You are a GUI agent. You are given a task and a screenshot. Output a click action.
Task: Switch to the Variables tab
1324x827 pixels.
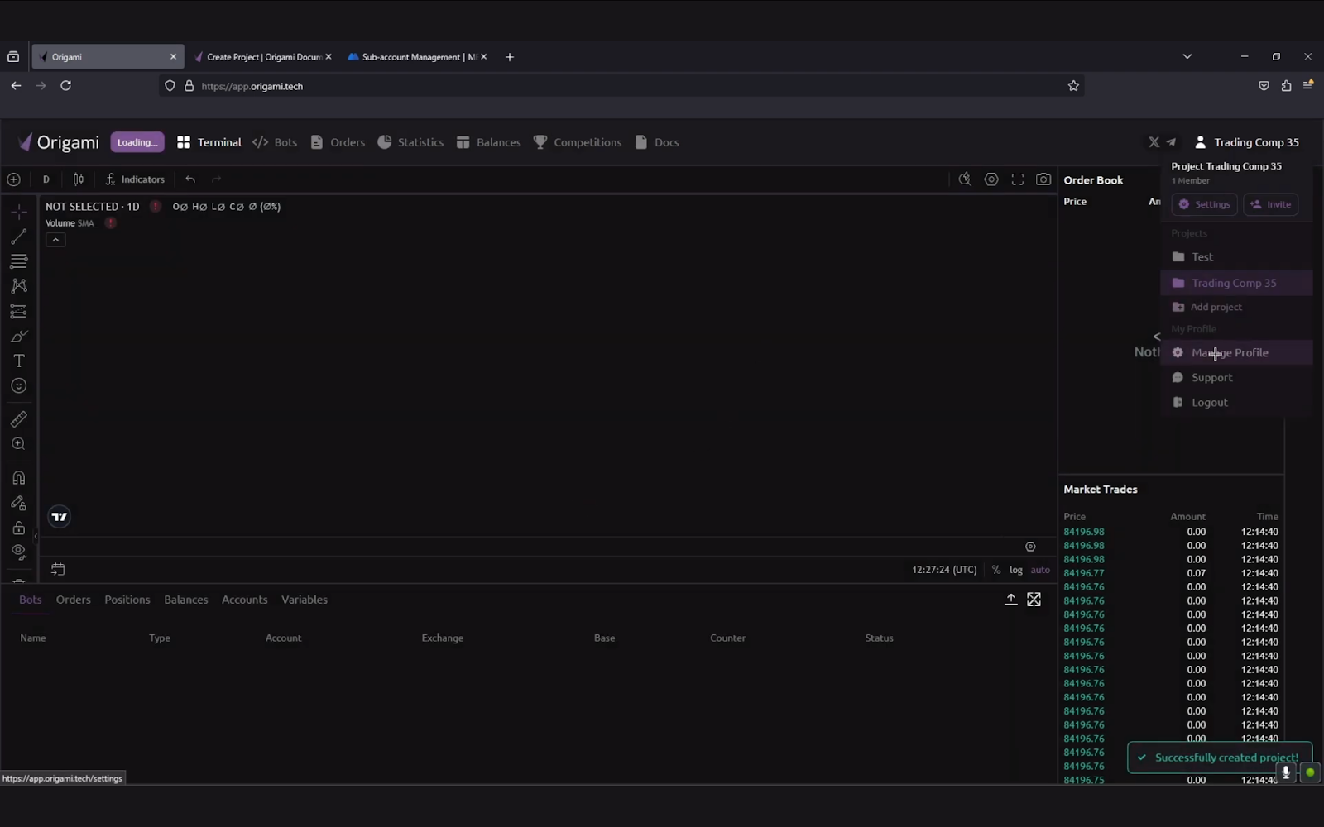pos(305,600)
